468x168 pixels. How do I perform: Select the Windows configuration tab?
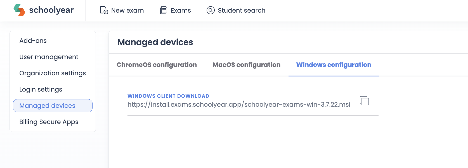pyautogui.click(x=334, y=65)
